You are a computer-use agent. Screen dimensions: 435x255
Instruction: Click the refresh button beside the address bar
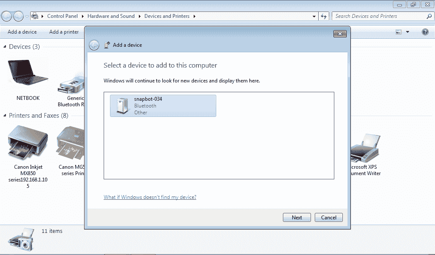click(324, 16)
